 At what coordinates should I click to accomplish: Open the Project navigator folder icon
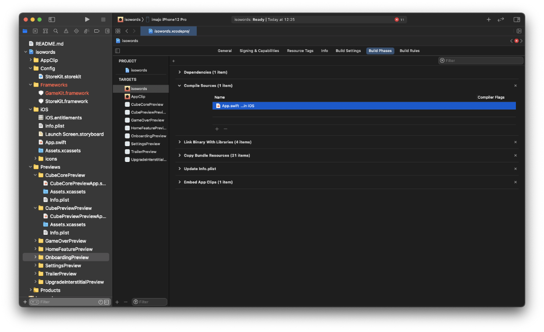point(25,31)
